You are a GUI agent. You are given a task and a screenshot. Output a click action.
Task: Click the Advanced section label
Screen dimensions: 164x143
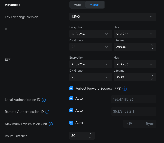[13, 5]
